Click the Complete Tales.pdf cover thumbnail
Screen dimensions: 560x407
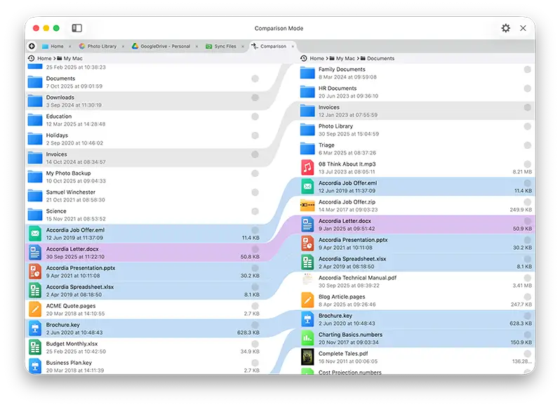pyautogui.click(x=307, y=357)
